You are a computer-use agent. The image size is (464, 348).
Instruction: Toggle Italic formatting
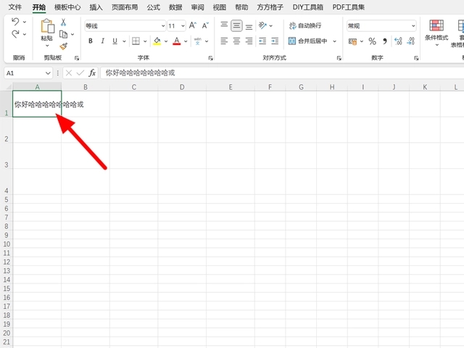(103, 41)
